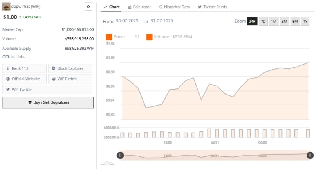Edit the From date 30-07-2025 field
Image resolution: width=323 pixels, height=169 pixels.
point(127,21)
